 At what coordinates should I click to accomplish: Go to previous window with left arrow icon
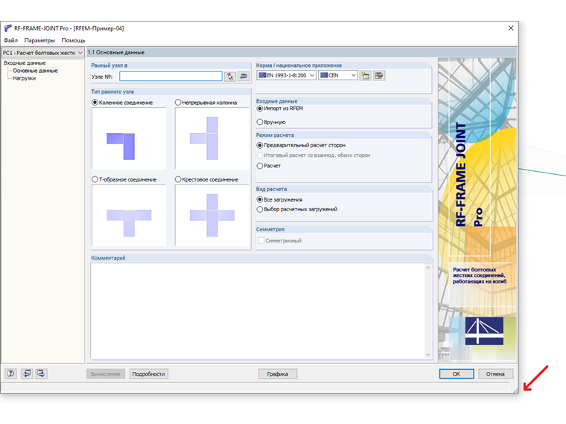[x=27, y=373]
